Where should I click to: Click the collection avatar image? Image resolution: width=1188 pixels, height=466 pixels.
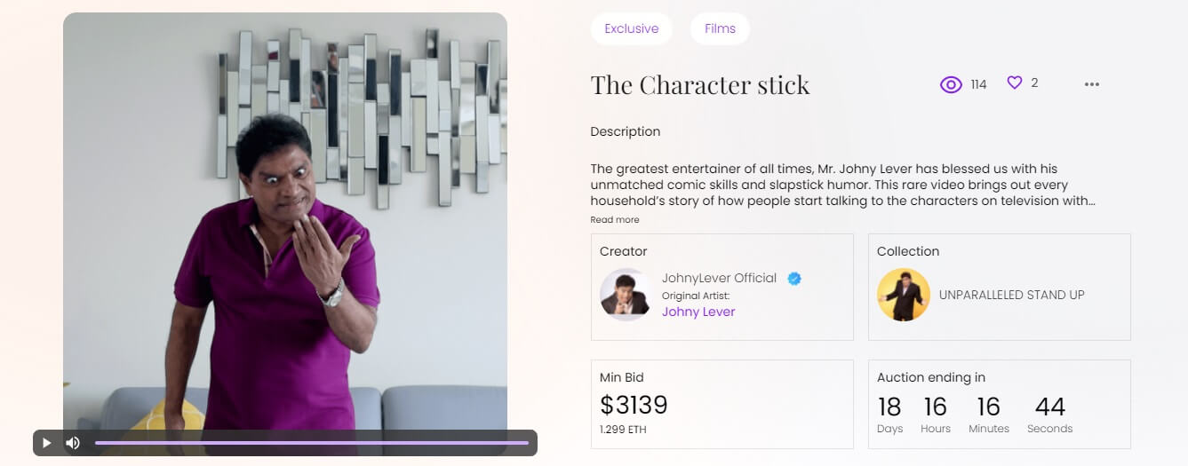903,295
